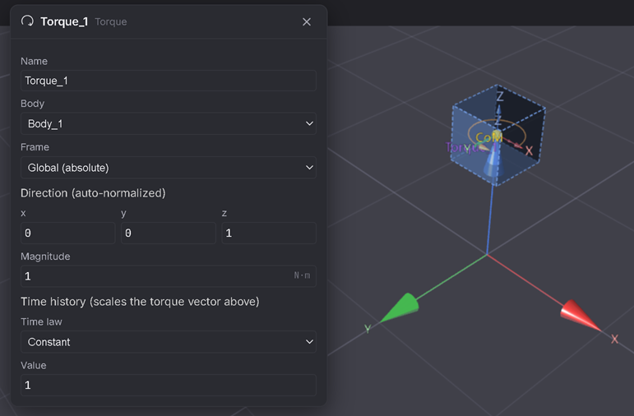The image size is (634, 416).
Task: Click the Magnitude input field
Action: (169, 276)
